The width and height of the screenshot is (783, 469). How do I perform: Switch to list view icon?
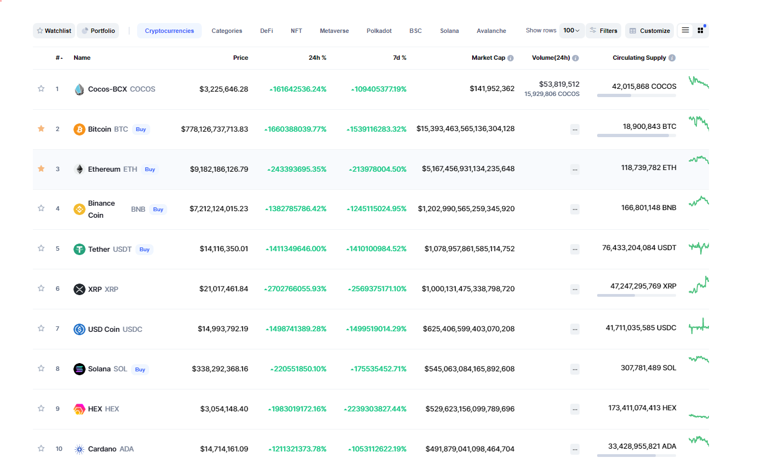[685, 31]
